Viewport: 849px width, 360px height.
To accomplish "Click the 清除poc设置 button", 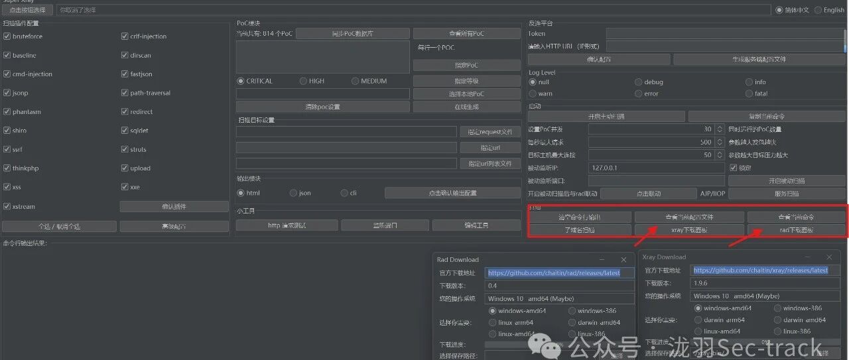I will [x=322, y=107].
